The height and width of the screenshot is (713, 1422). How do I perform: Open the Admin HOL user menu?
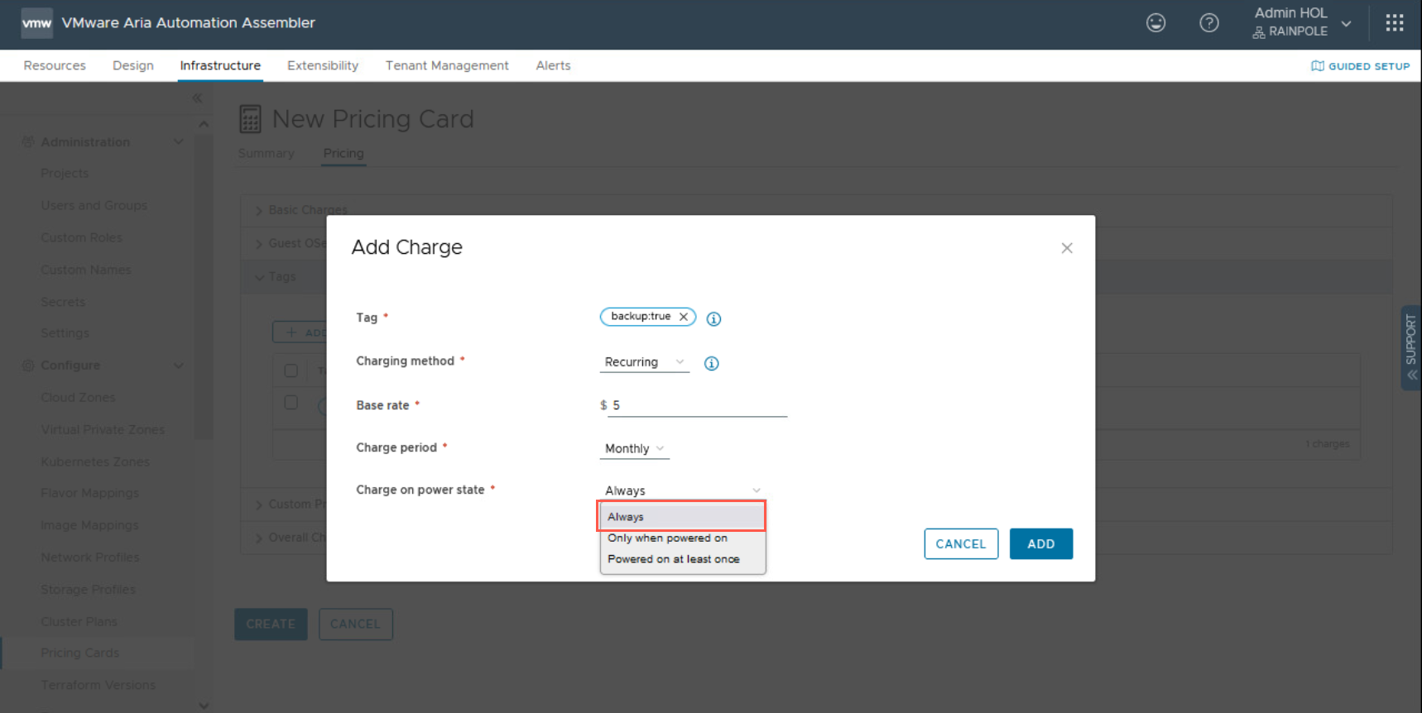1301,23
